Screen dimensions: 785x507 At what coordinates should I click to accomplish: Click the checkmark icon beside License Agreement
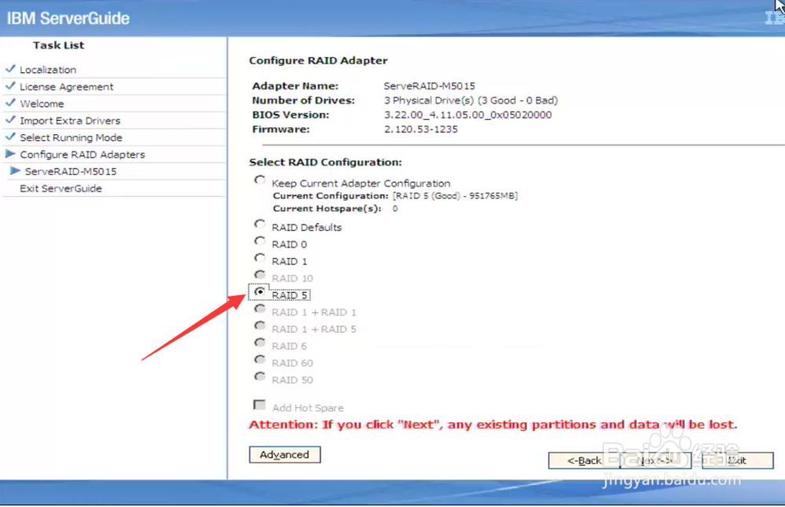pyautogui.click(x=10, y=86)
